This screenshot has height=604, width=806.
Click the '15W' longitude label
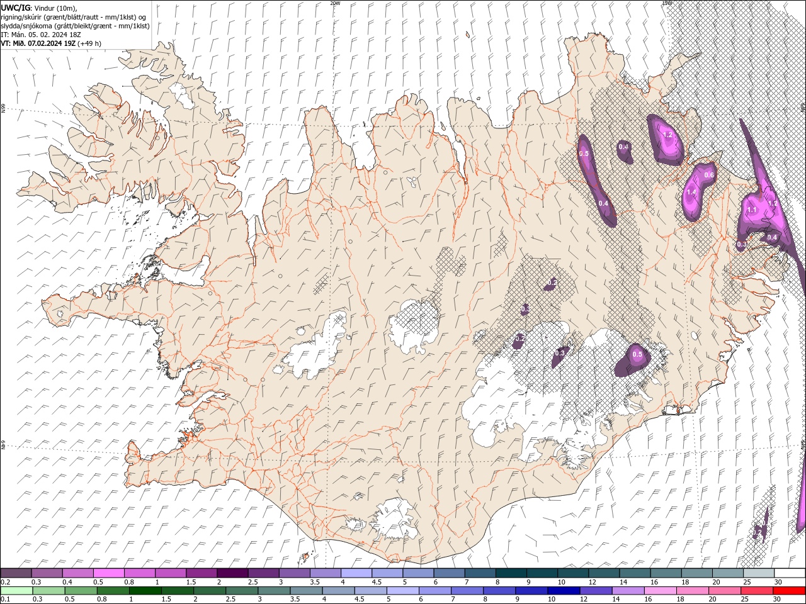[x=667, y=3]
